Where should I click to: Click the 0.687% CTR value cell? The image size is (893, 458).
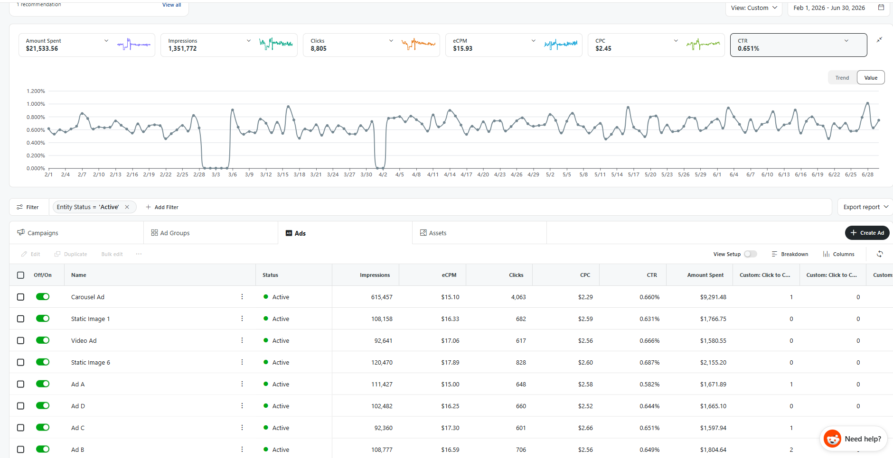click(x=649, y=362)
